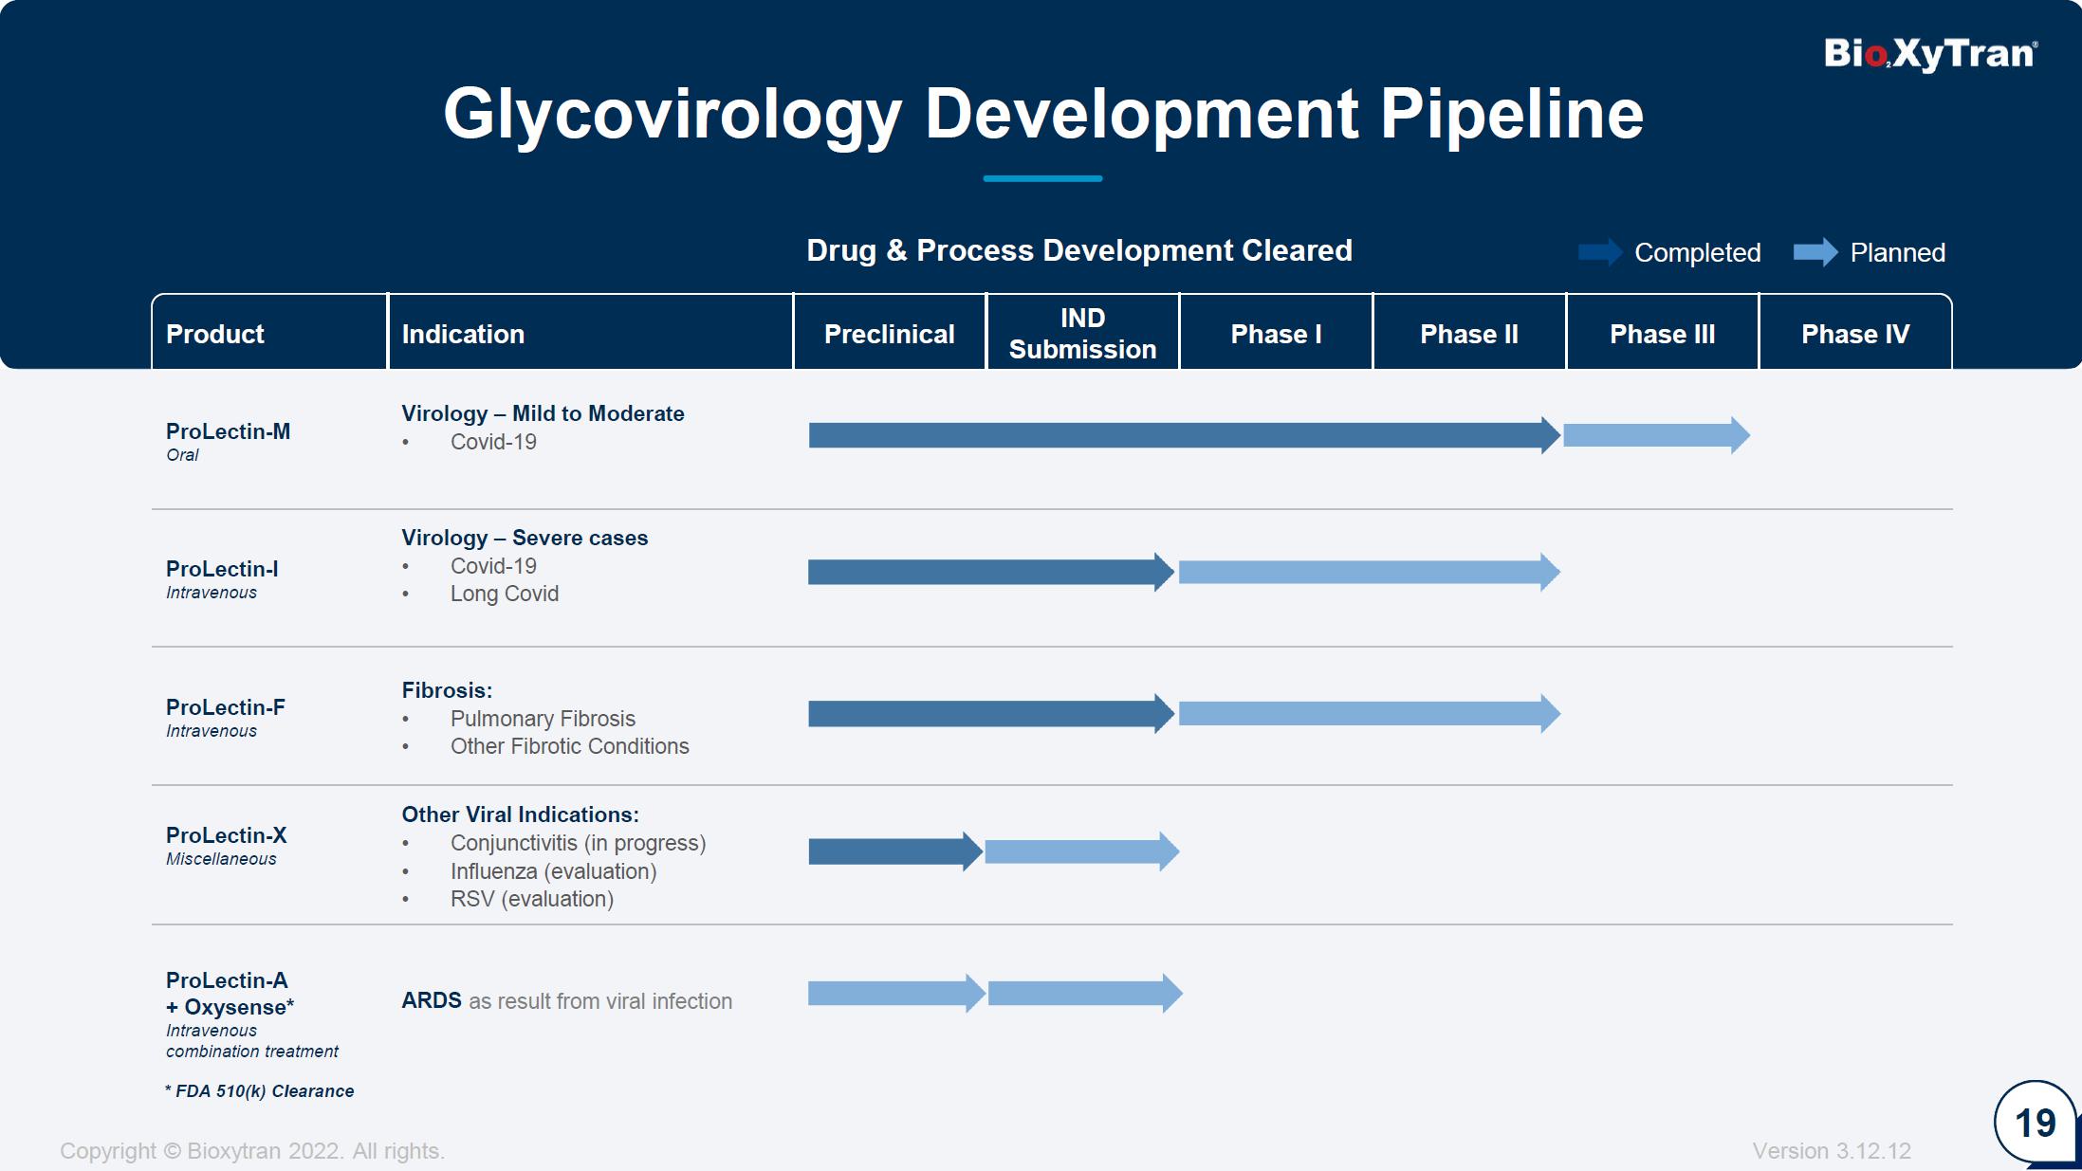Viewport: 2082px width, 1171px height.
Task: Select the 'ProLectin-A + Oxysense*' product name
Action: point(230,994)
